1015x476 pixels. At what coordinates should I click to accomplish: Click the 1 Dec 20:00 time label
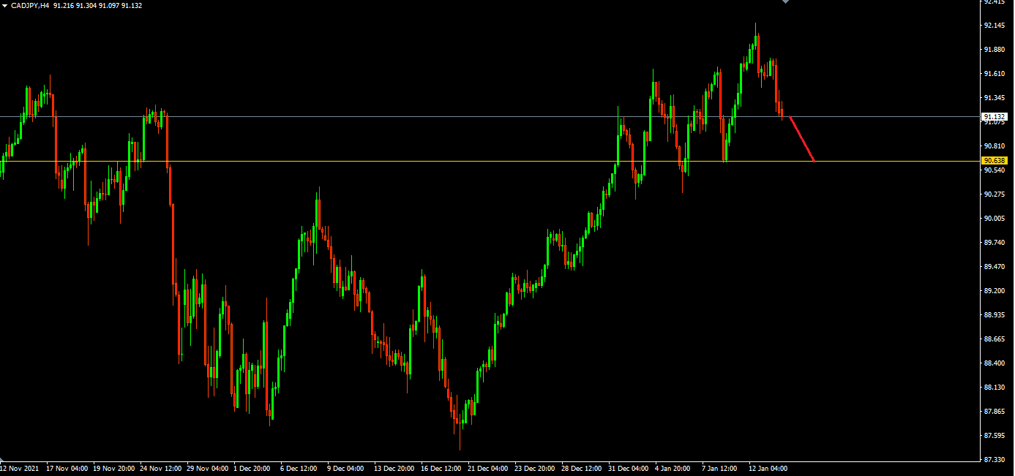tap(252, 468)
